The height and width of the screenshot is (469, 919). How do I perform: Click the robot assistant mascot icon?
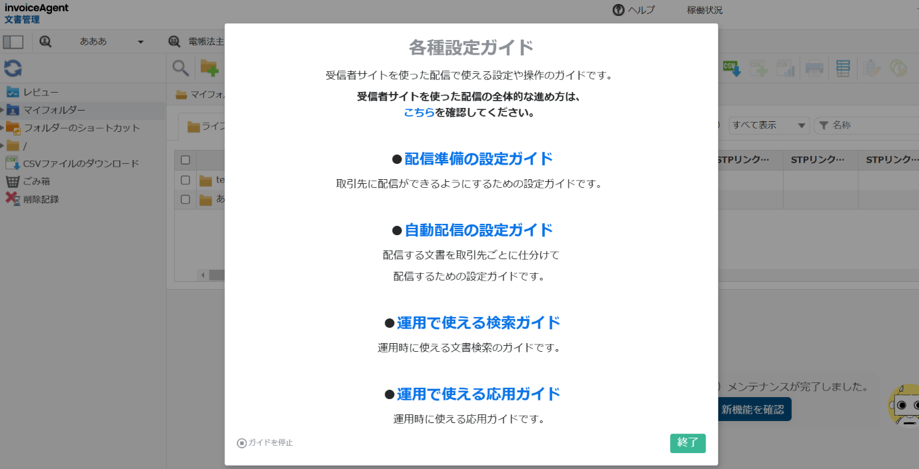(904, 404)
